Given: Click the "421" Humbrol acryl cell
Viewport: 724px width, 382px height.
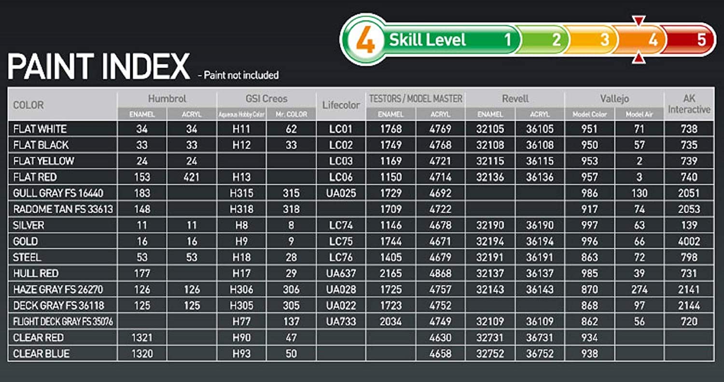Looking at the screenshot, I should click(192, 177).
